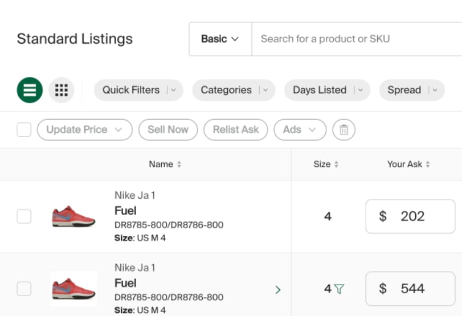Open Ads dropdown menu
462x316 pixels.
coord(300,130)
